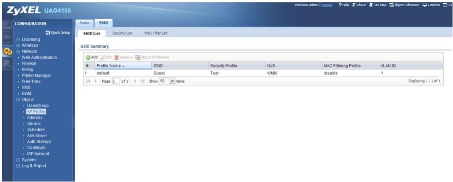Click the Remove trash button
This screenshot has width=453, height=182.
point(123,57)
